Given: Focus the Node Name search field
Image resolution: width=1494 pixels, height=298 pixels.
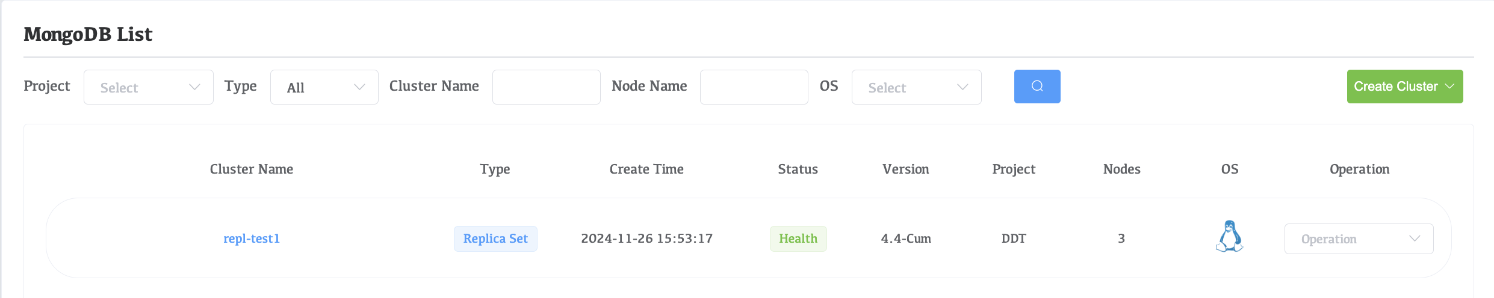Looking at the screenshot, I should pyautogui.click(x=754, y=87).
